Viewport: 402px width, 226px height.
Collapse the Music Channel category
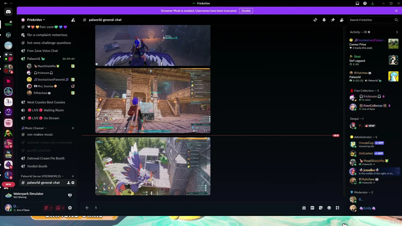(34, 128)
